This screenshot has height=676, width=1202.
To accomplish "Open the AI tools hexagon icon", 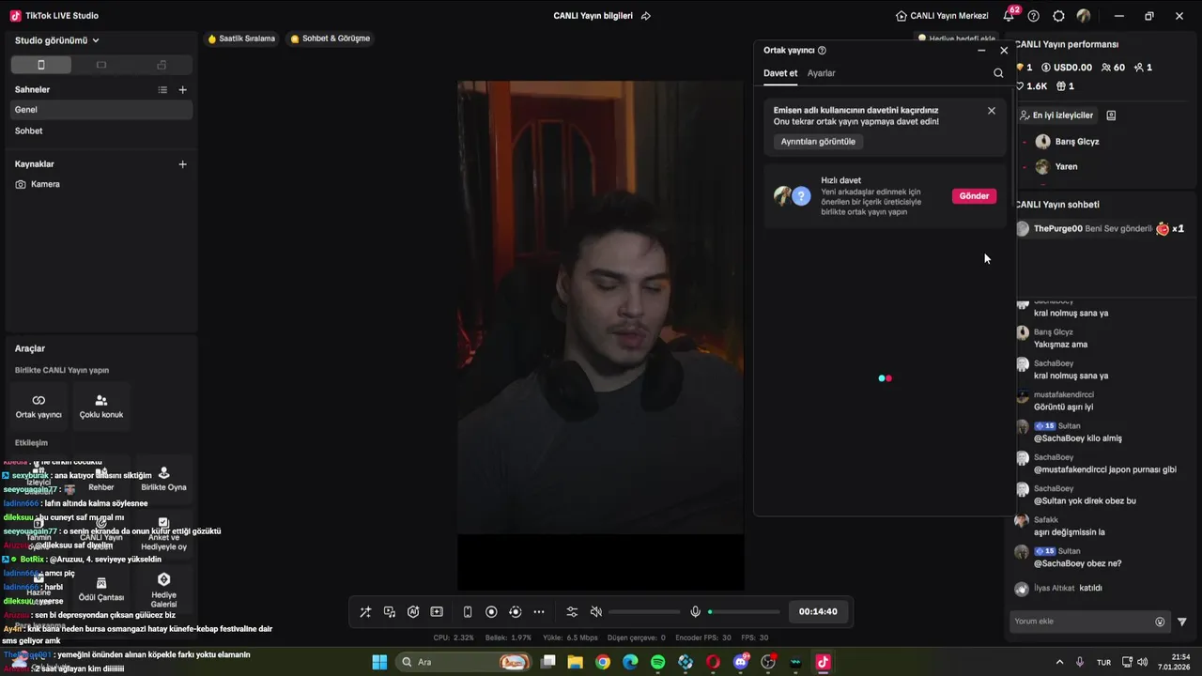I will click(x=413, y=612).
